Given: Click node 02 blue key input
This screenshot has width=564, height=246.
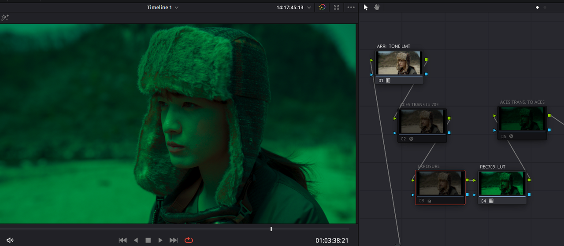Looking at the screenshot, I should point(395,133).
